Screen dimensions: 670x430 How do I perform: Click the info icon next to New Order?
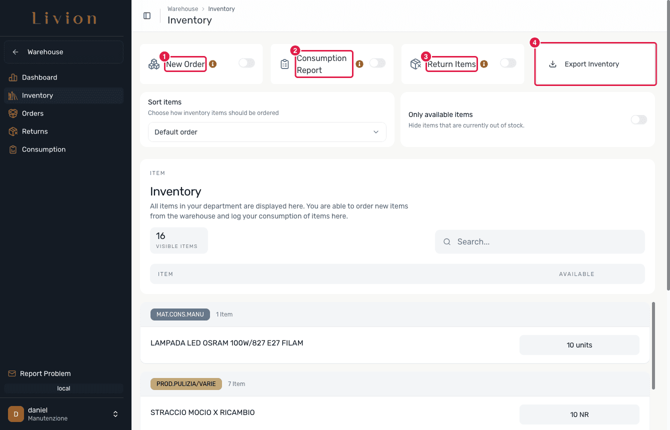click(x=213, y=64)
